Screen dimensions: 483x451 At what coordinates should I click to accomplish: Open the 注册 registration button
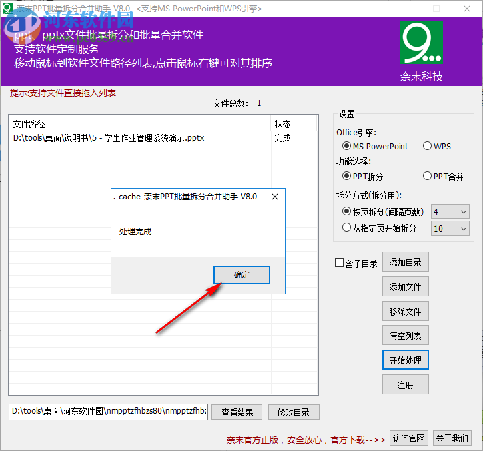(405, 384)
